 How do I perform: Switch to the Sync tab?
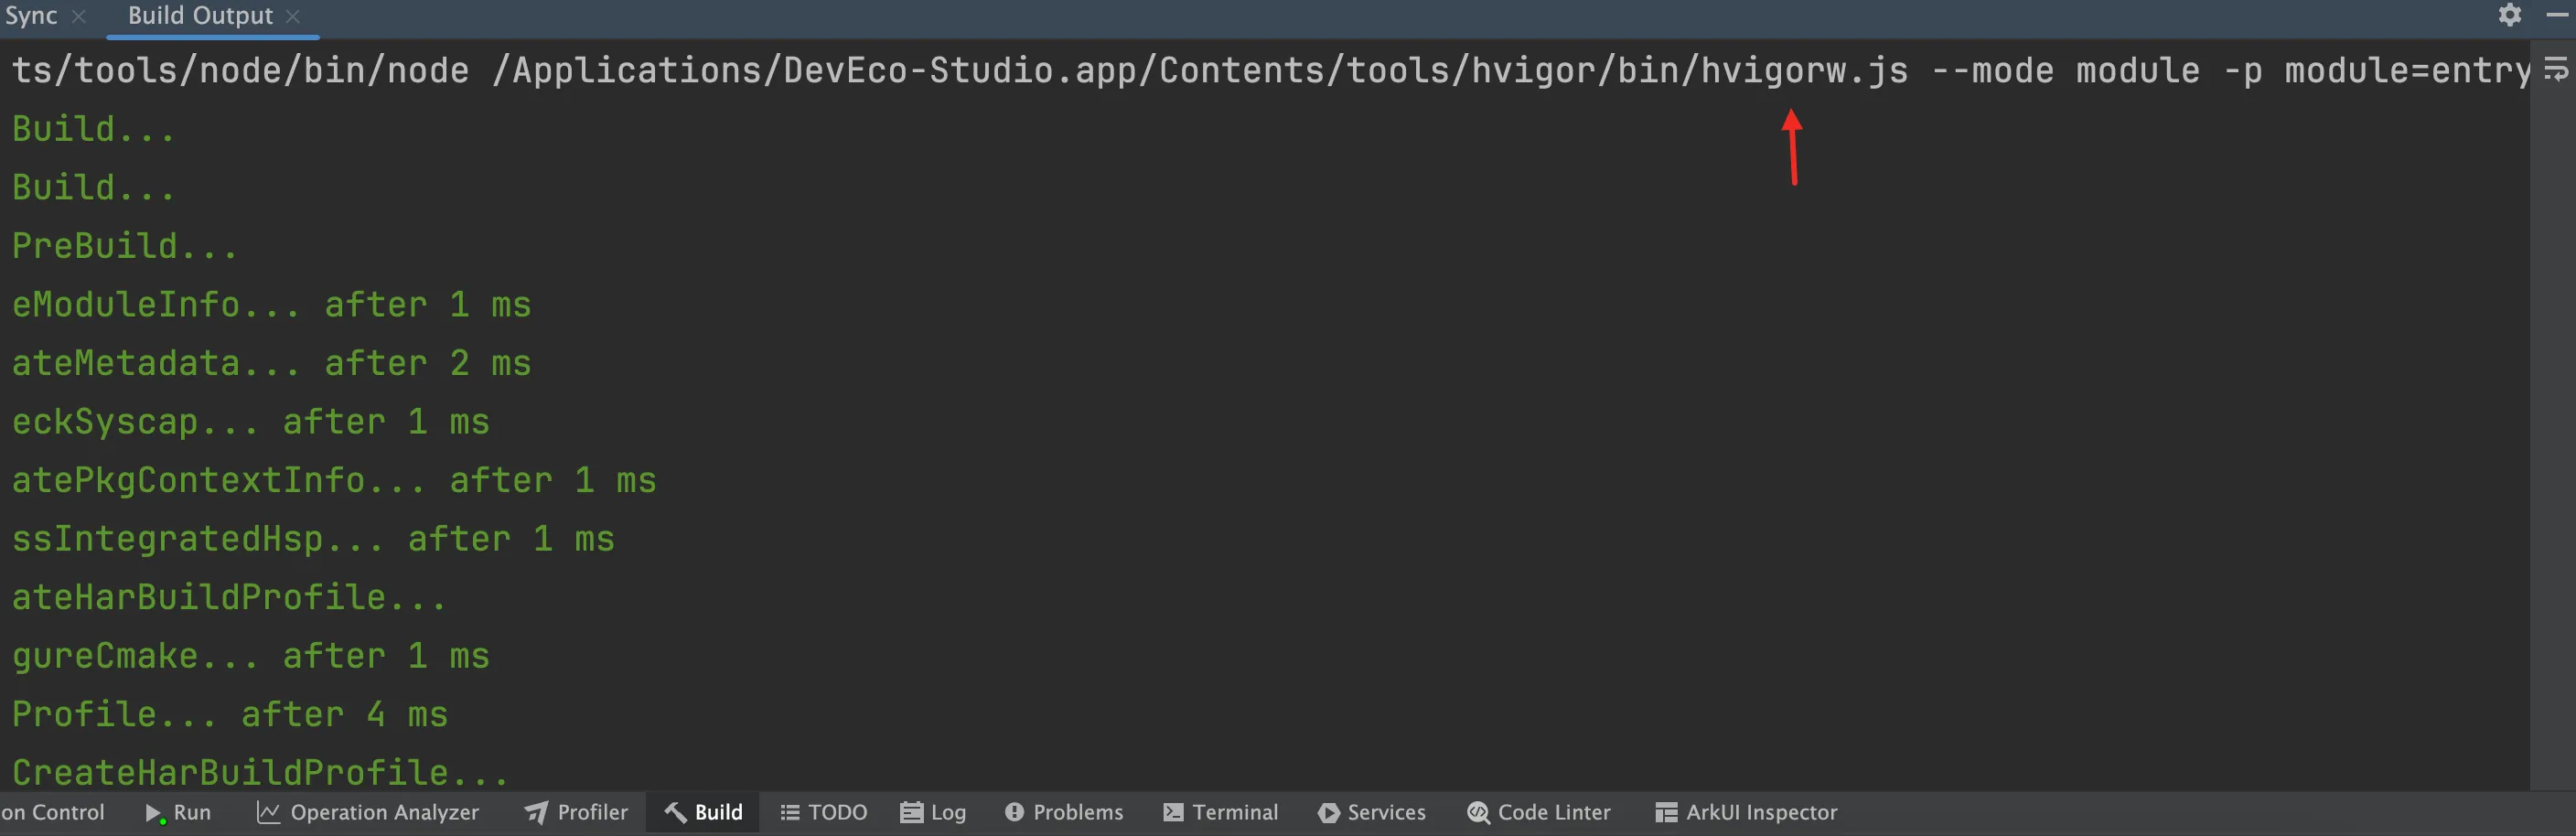[31, 16]
